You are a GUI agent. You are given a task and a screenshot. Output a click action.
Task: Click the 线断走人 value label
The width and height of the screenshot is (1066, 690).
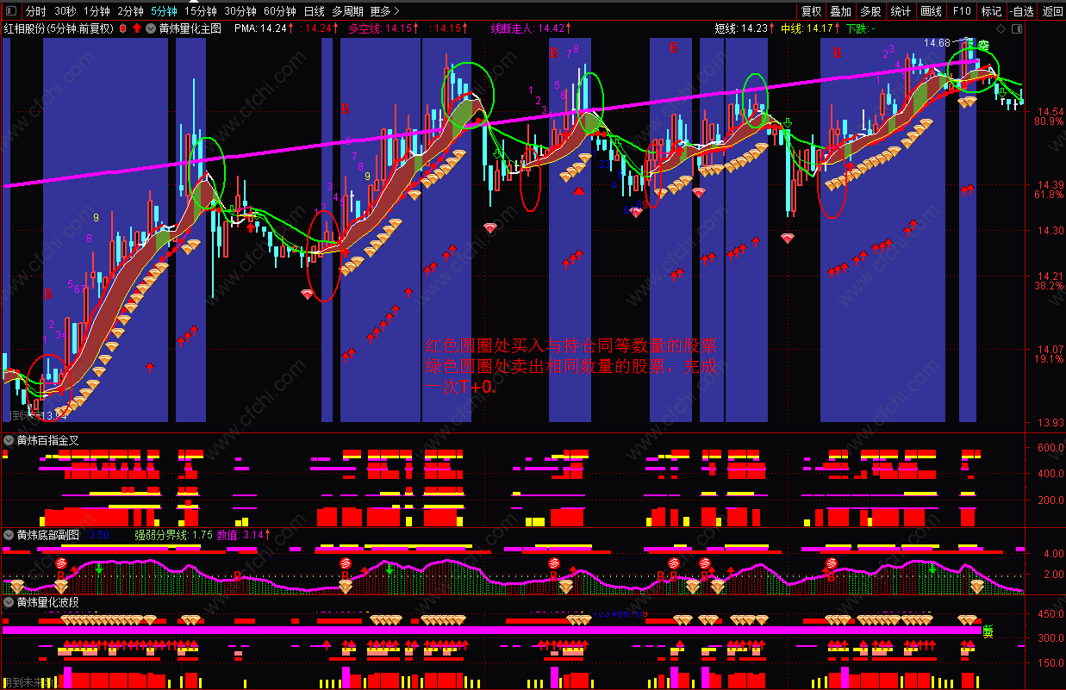(x=531, y=28)
